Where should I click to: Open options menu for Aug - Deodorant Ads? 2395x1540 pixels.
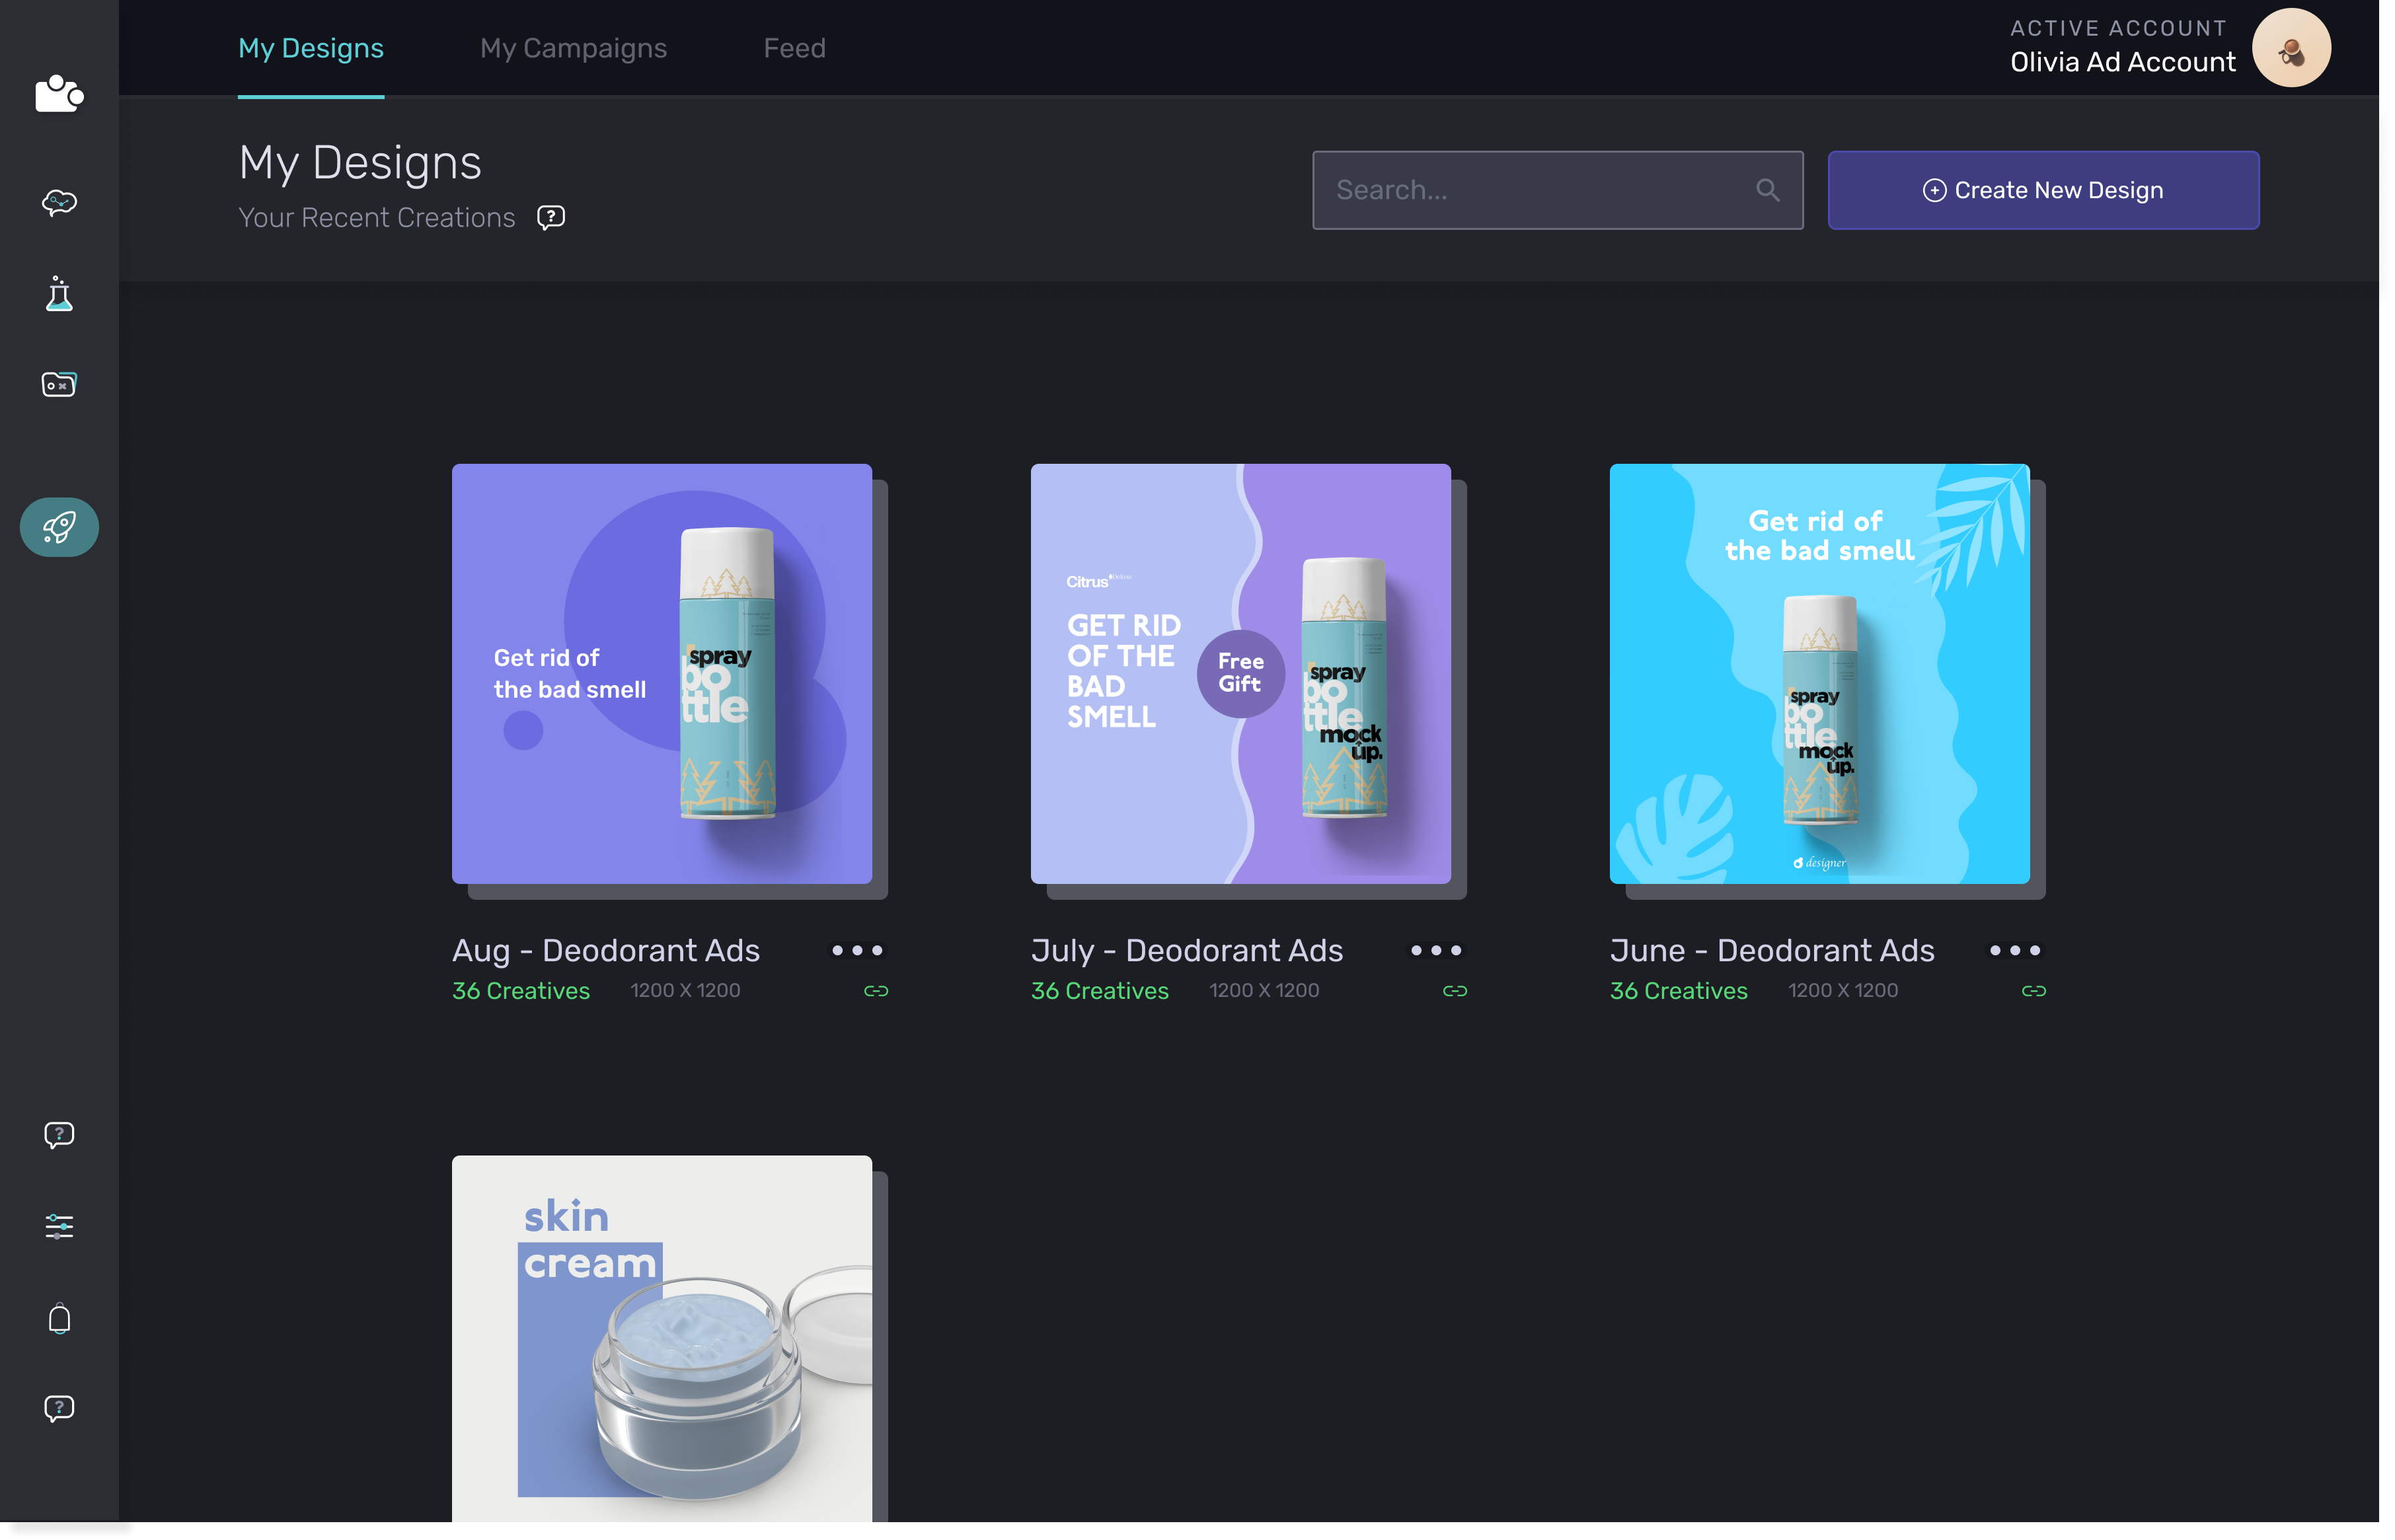(857, 950)
